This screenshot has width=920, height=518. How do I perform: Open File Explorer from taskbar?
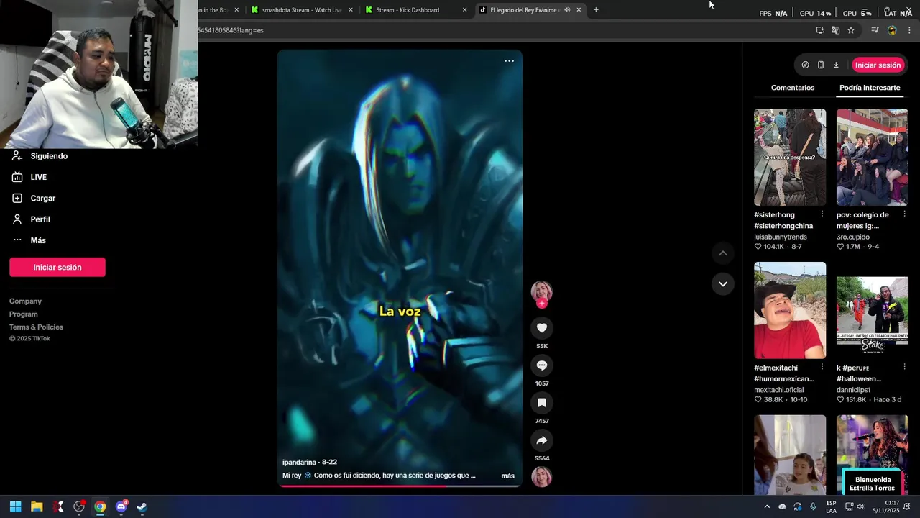[37, 506]
